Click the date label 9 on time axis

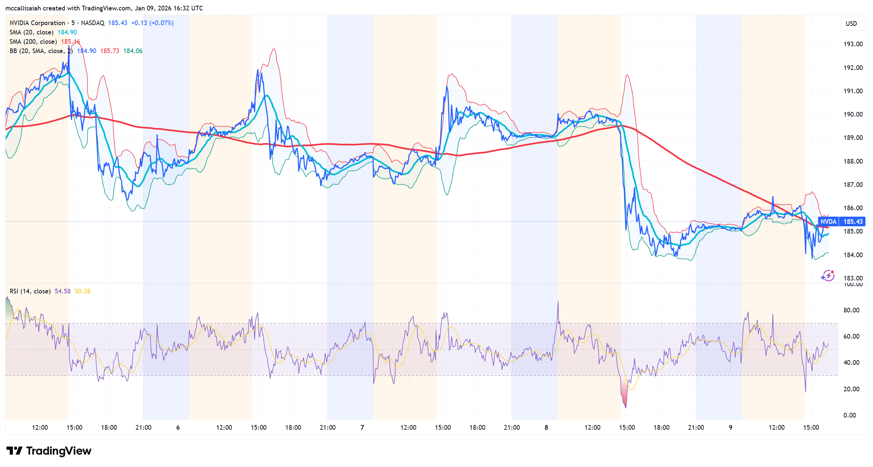coord(731,428)
